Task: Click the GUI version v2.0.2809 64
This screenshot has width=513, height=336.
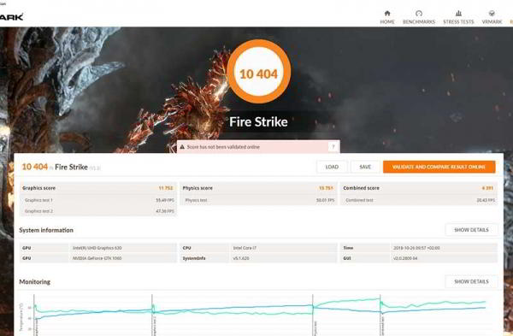Action: click(x=405, y=258)
